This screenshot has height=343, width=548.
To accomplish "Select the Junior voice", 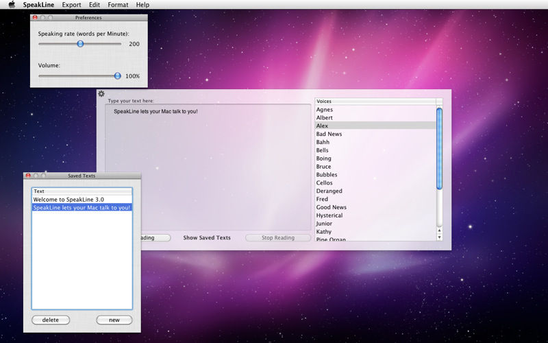I will 375,224.
